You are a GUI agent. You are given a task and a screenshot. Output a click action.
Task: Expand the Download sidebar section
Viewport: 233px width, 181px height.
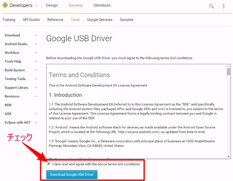pyautogui.click(x=36, y=35)
